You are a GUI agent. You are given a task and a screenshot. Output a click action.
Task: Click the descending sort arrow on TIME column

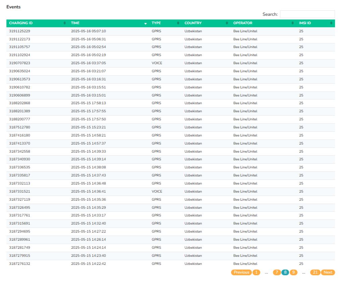(x=145, y=24)
